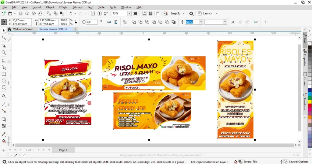312x164 pixels.
Task: Open the Properties docker tab
Action: click(305, 58)
